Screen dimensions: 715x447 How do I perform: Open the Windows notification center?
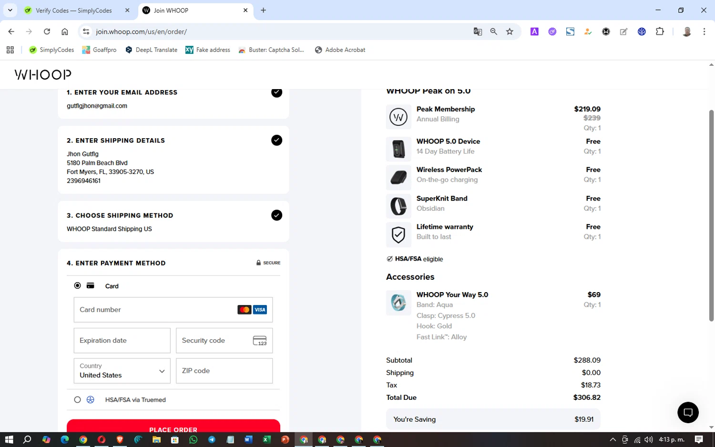699,439
